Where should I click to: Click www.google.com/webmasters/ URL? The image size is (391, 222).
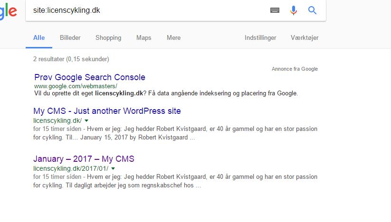pyautogui.click(x=76, y=86)
